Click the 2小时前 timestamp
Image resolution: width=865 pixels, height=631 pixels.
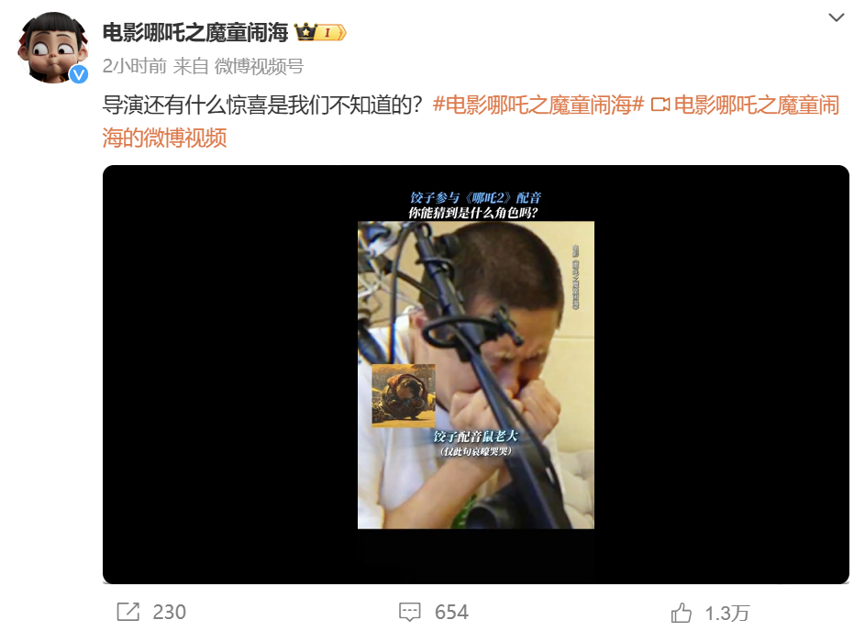click(135, 66)
